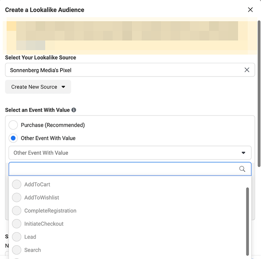
Task: Click the event list scrollbar
Action: click(x=248, y=222)
